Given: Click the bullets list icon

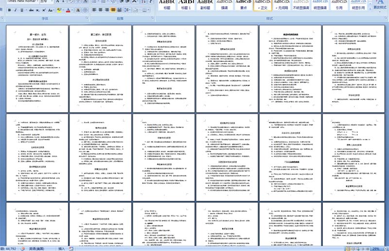Looking at the screenshot, I should tap(95, 1).
